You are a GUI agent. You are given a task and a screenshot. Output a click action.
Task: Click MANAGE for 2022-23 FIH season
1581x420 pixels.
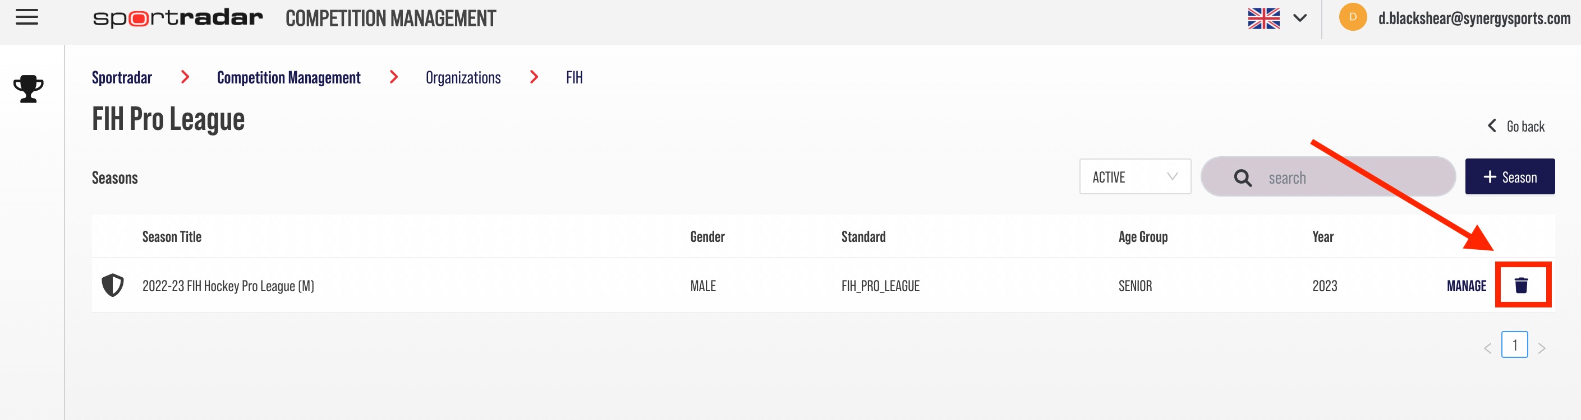(1466, 286)
